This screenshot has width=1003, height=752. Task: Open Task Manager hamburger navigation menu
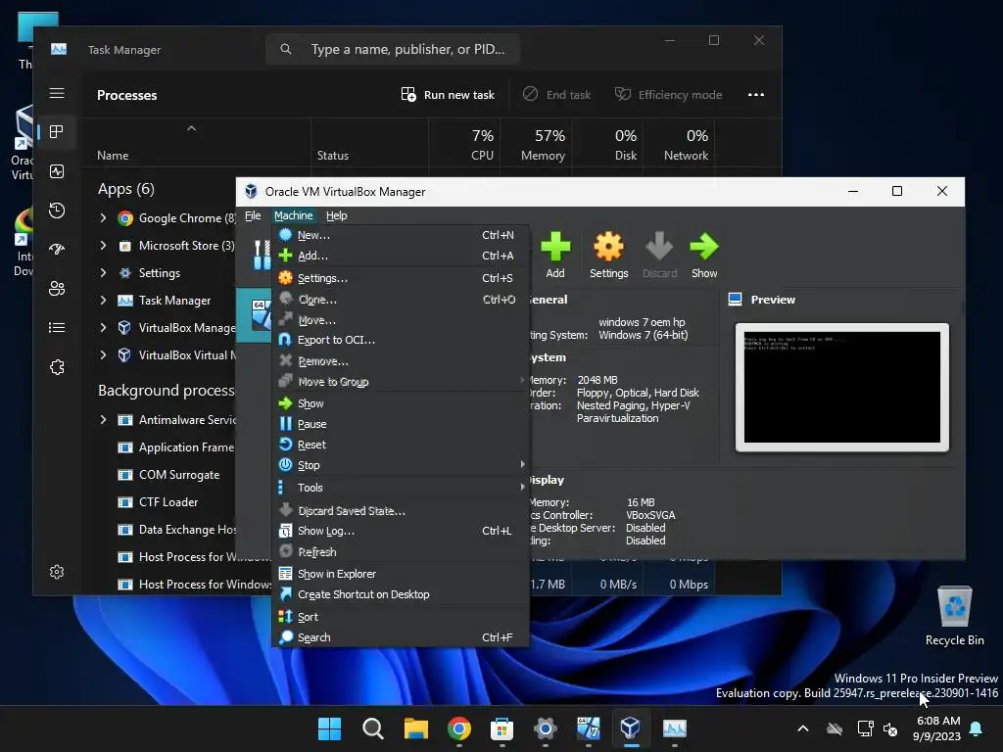[x=57, y=93]
